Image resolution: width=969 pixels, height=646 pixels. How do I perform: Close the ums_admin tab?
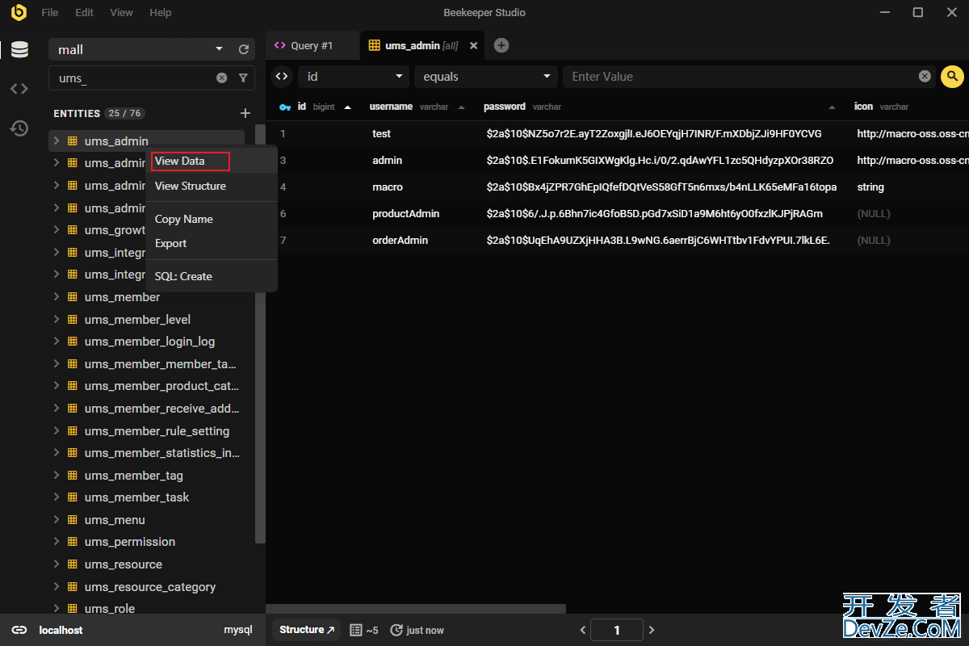[474, 46]
